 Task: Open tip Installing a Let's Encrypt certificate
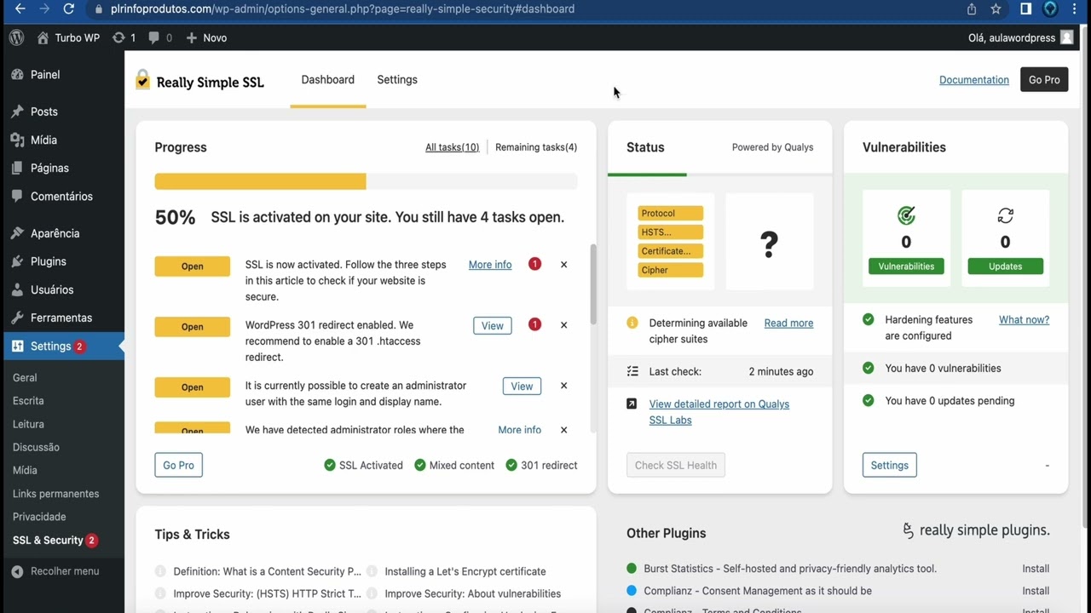tap(465, 572)
